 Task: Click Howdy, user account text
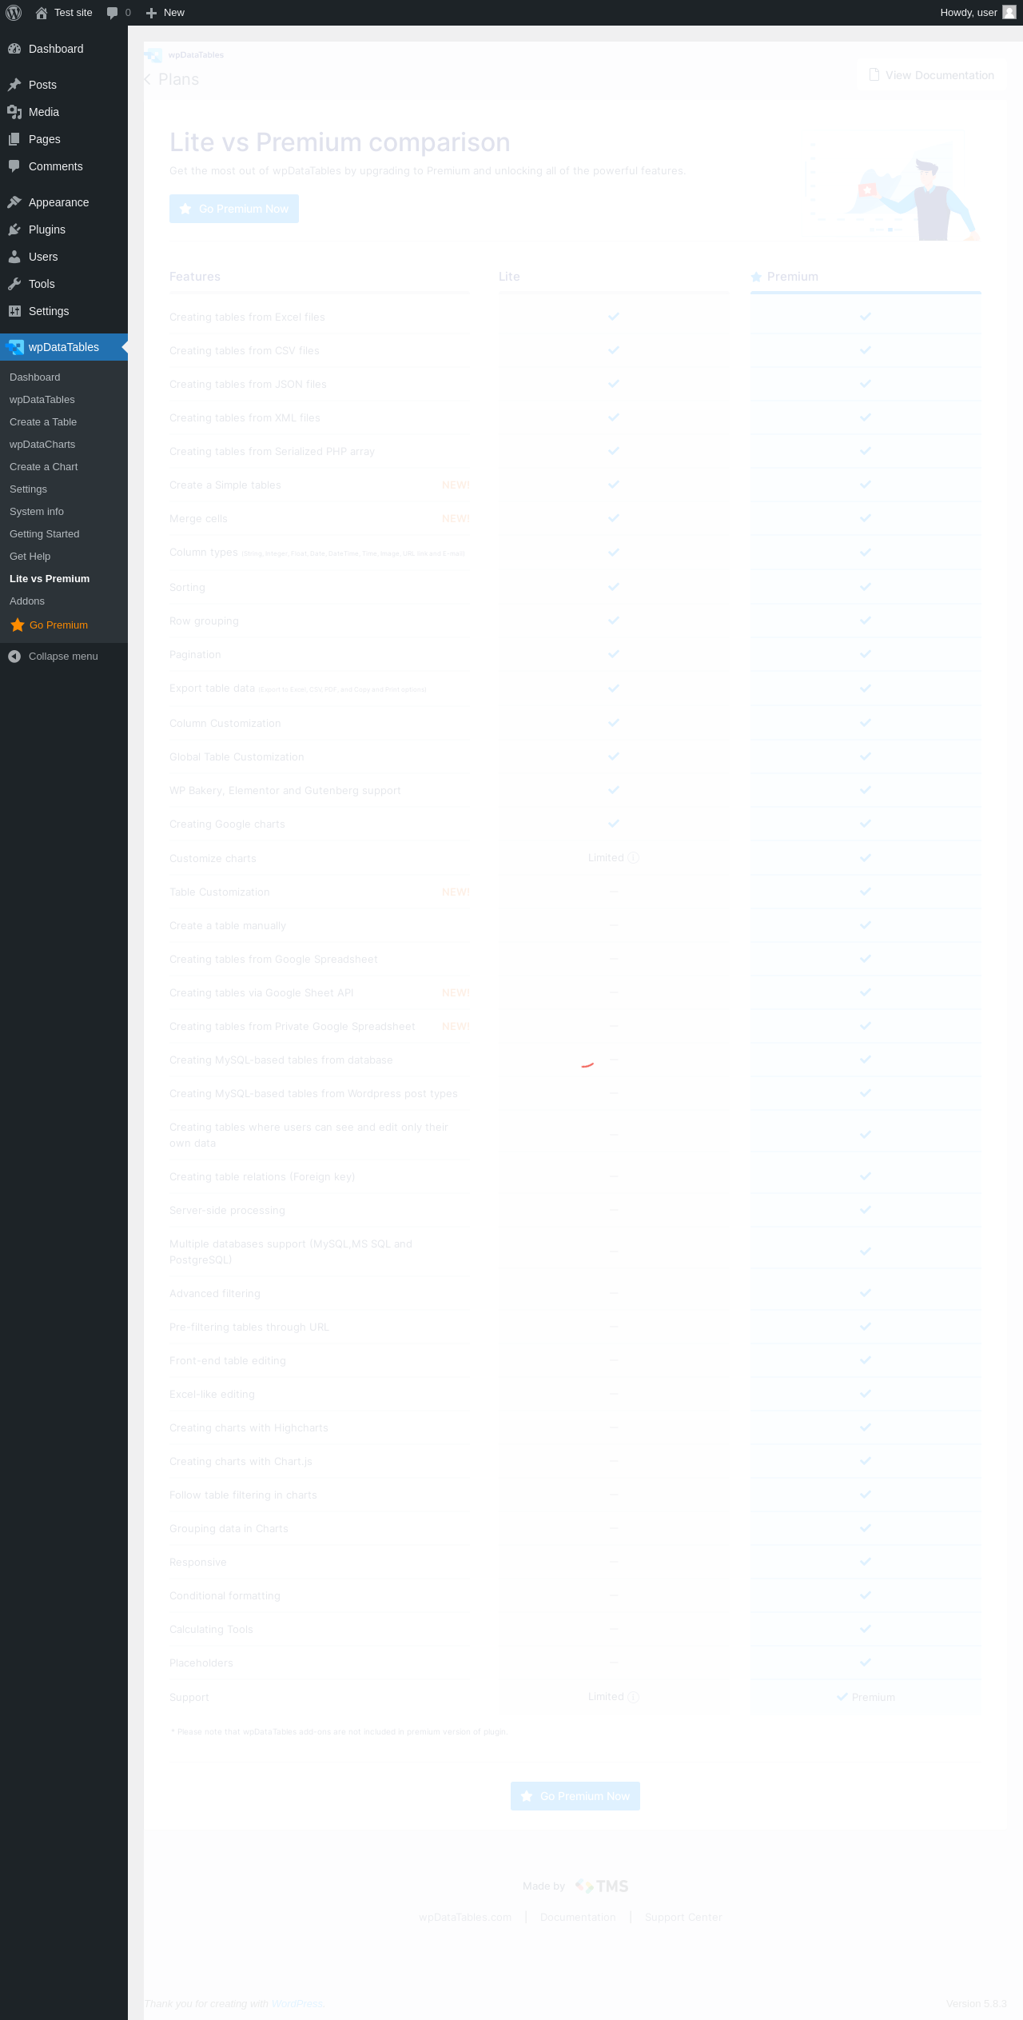tap(969, 13)
